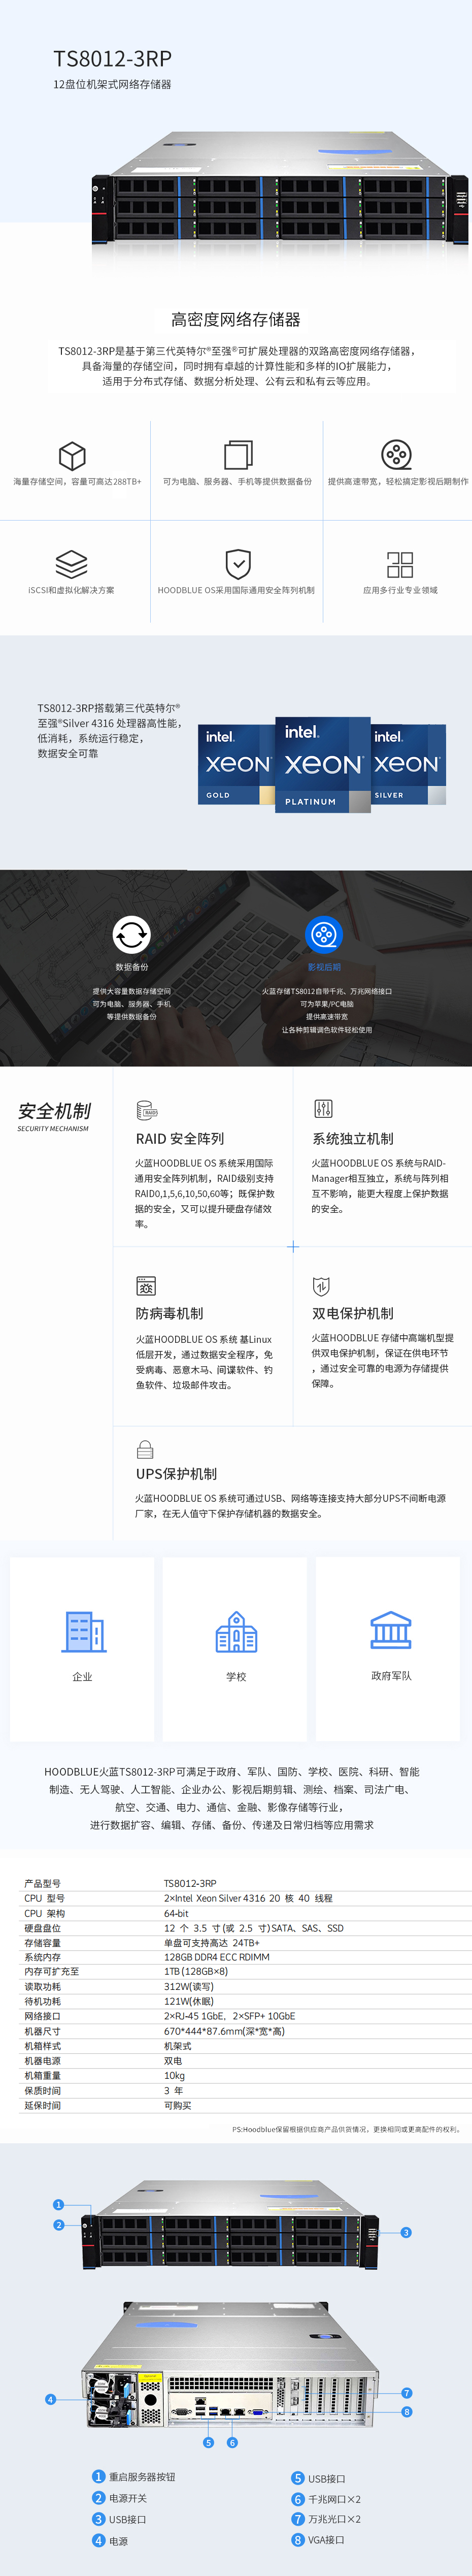472x2576 pixels.
Task: Click the top product server image
Action: [x=280, y=188]
